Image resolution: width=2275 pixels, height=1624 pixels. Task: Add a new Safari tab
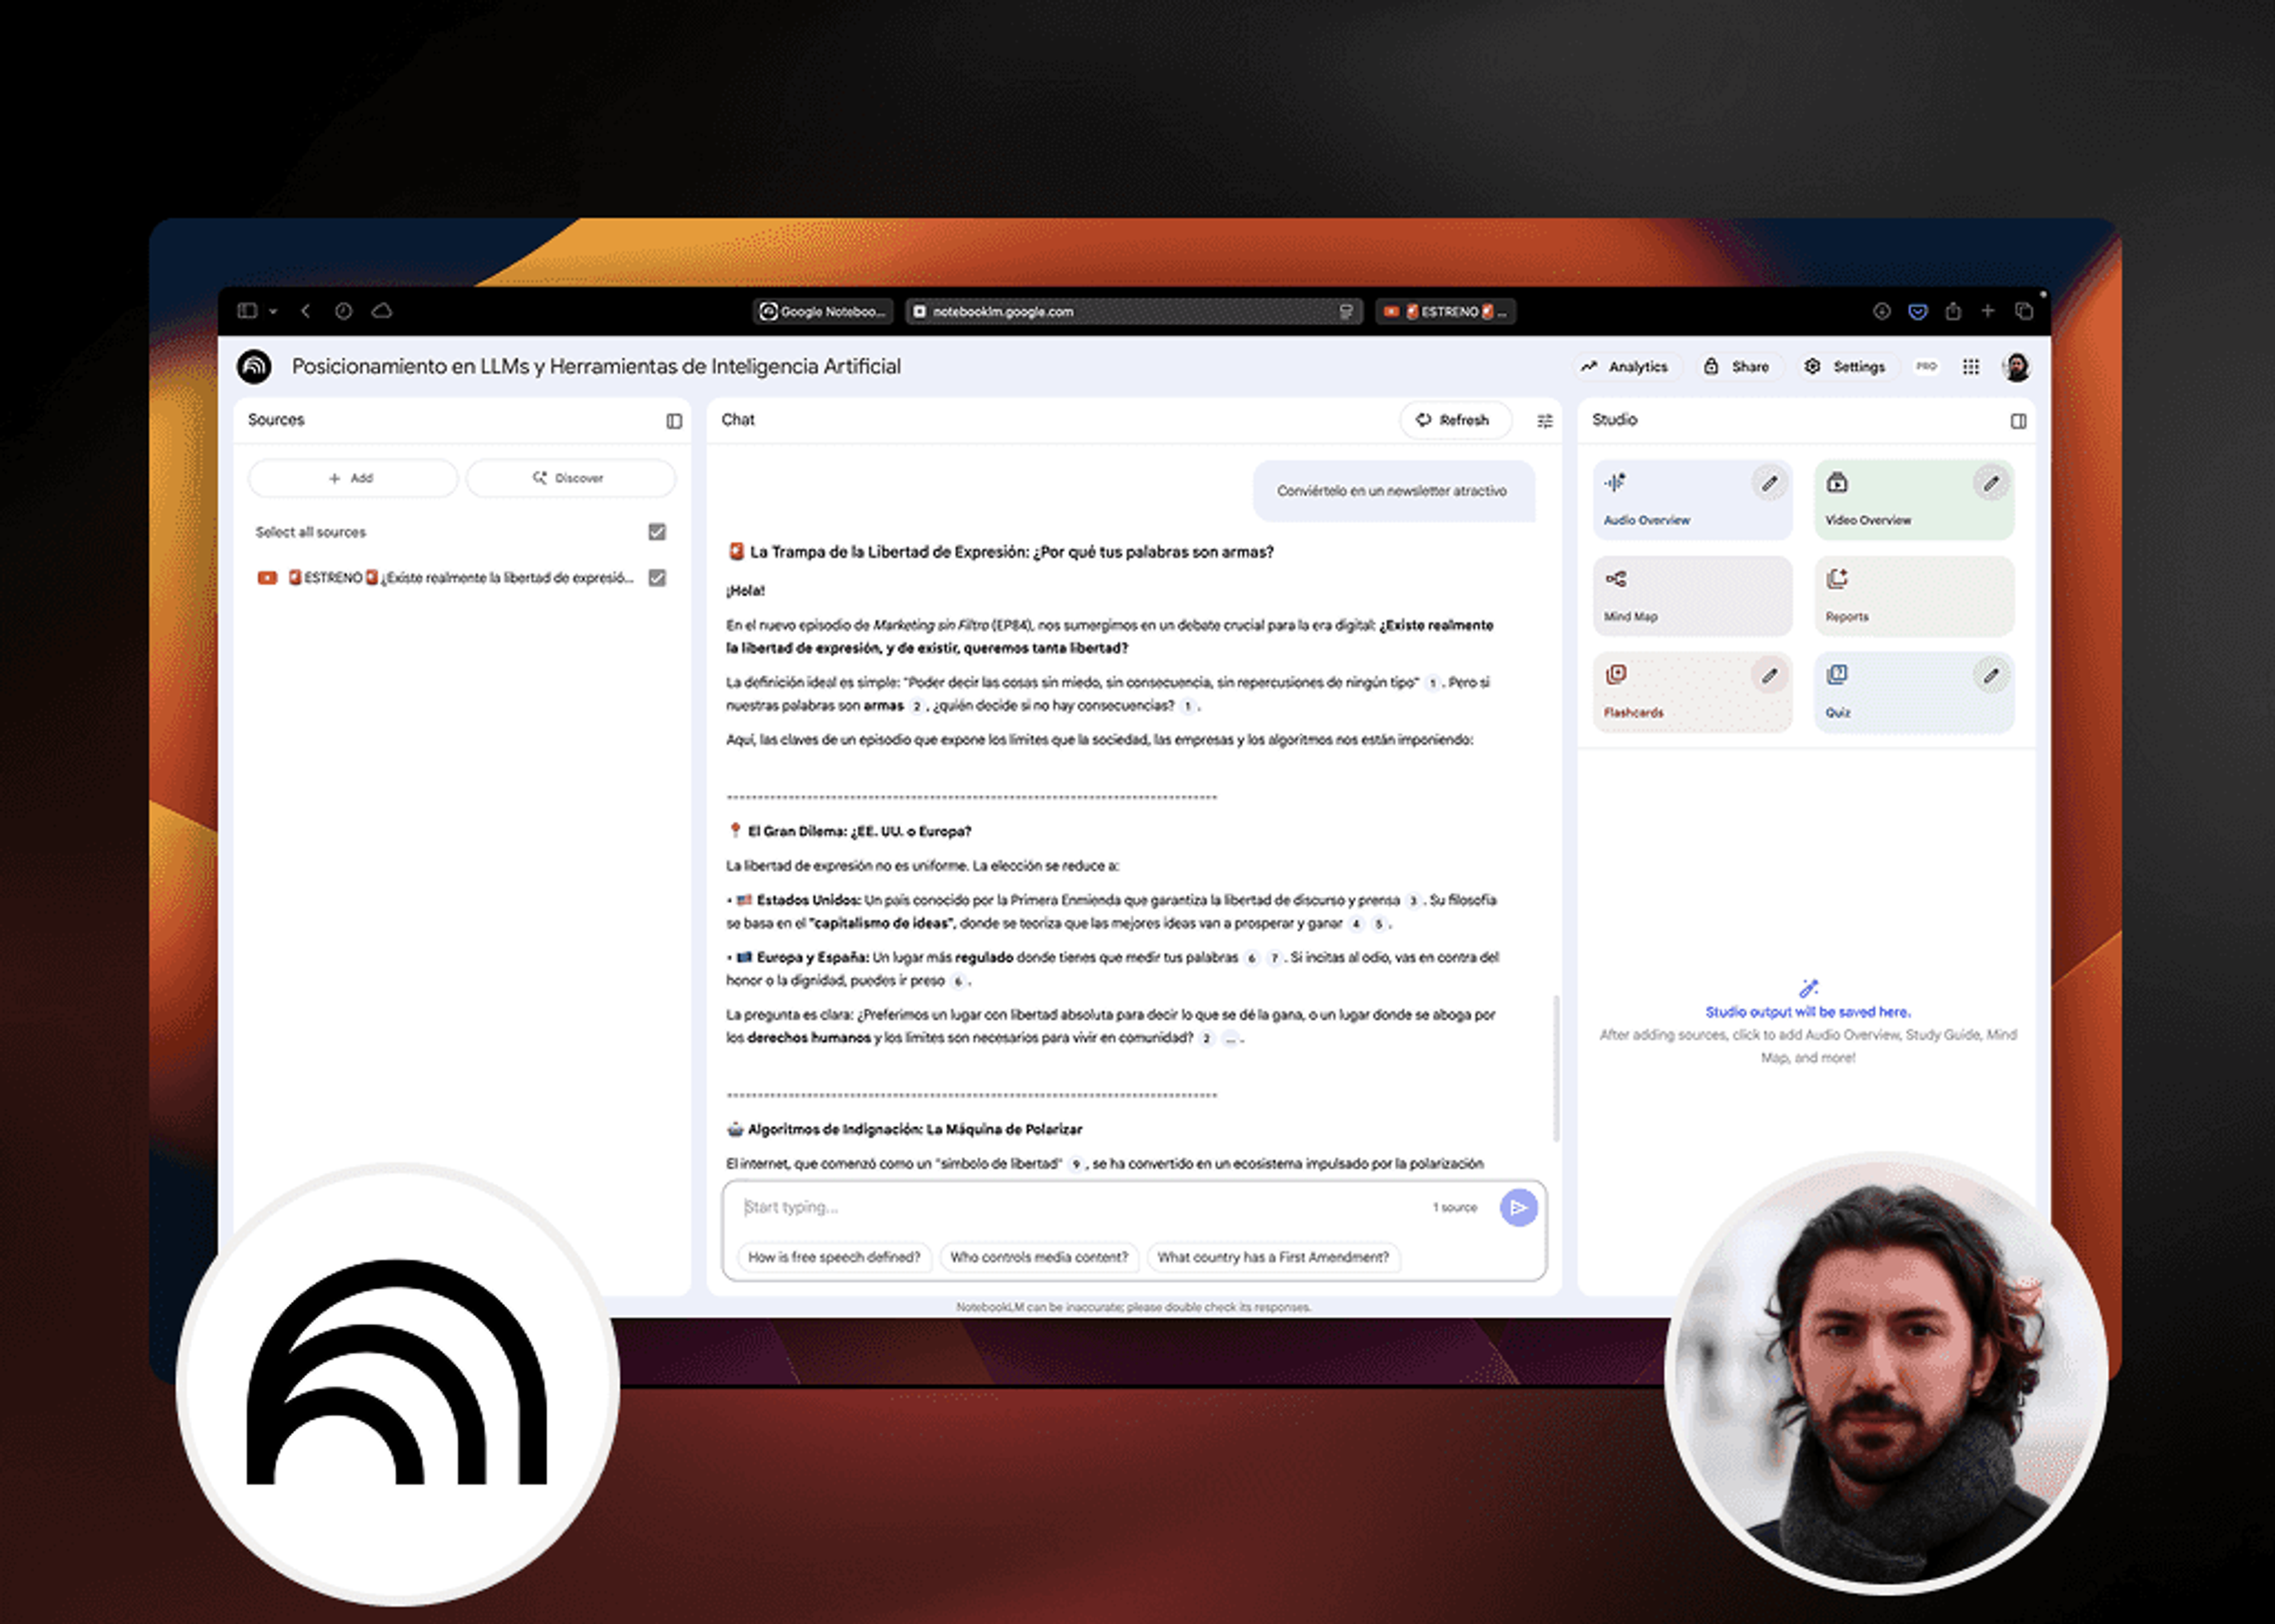(1988, 311)
